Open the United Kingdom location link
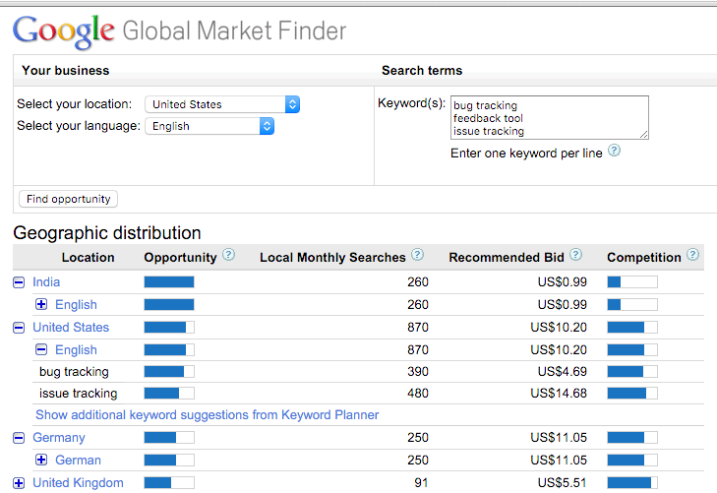 point(79,483)
